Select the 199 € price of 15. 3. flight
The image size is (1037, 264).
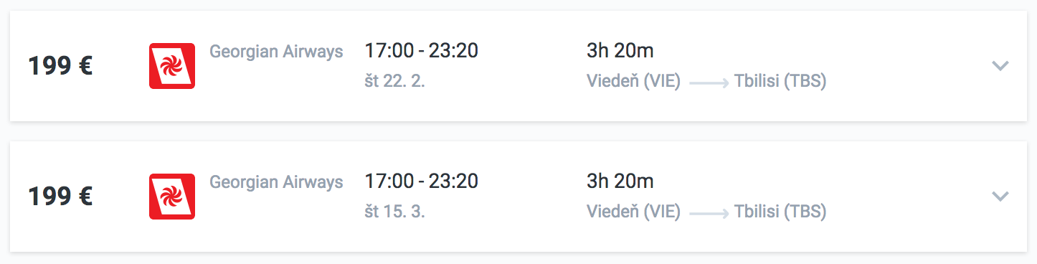pyautogui.click(x=60, y=197)
